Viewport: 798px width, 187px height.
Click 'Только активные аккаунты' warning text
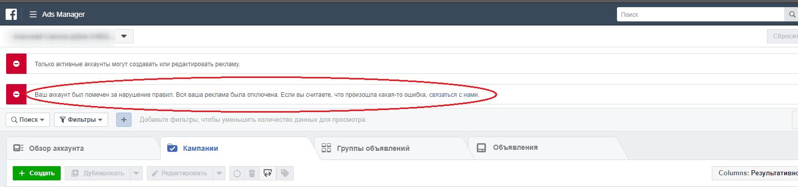click(x=137, y=64)
